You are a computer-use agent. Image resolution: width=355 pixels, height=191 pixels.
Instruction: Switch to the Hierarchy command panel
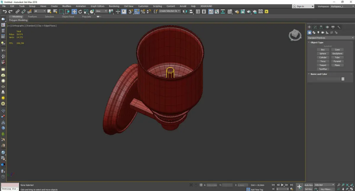[321, 27]
